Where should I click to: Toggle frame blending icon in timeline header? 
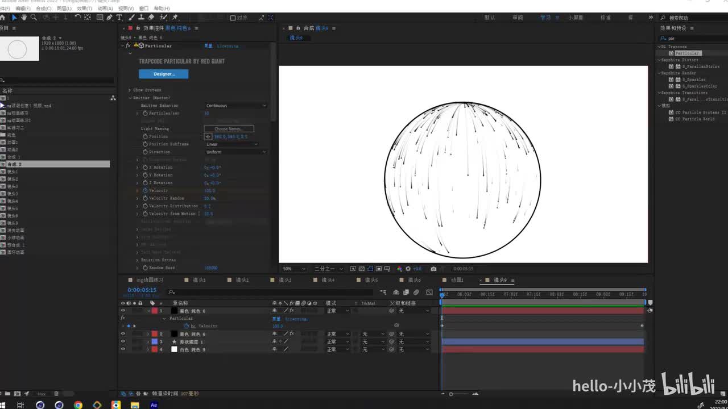click(405, 293)
